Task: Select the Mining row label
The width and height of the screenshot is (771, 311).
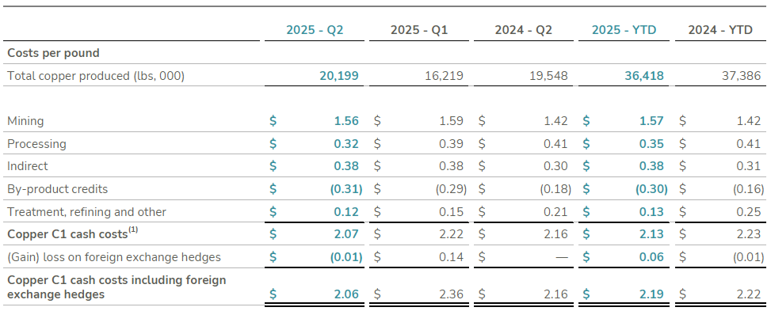Action: click(25, 121)
